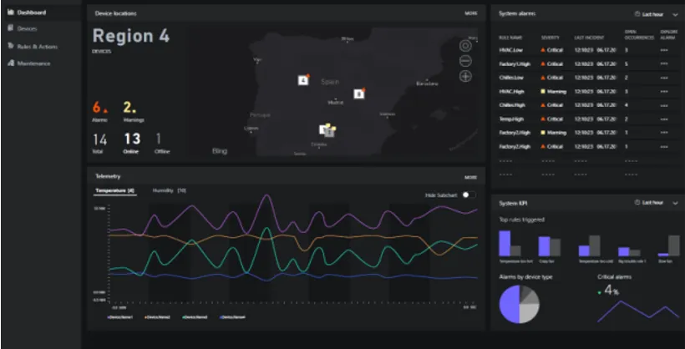Open explore alarm dots for Chiller.High row
This screenshot has width=685, height=349.
click(x=664, y=105)
